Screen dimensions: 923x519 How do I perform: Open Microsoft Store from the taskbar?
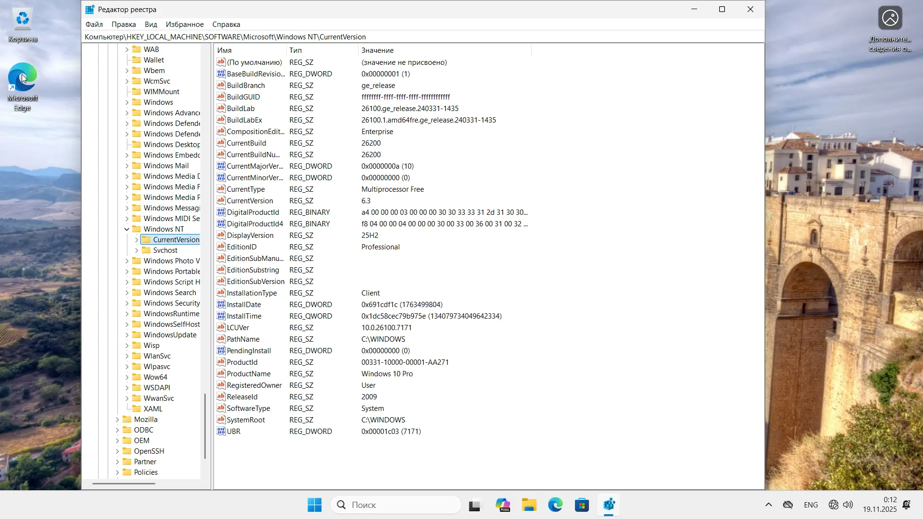(x=582, y=505)
